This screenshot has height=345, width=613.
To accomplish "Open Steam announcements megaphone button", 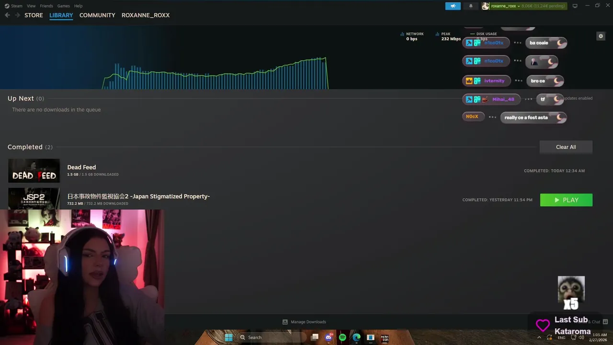I will [453, 6].
